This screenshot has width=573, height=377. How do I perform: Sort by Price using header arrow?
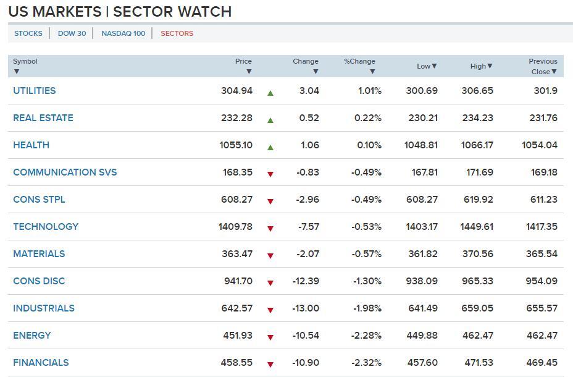[249, 72]
